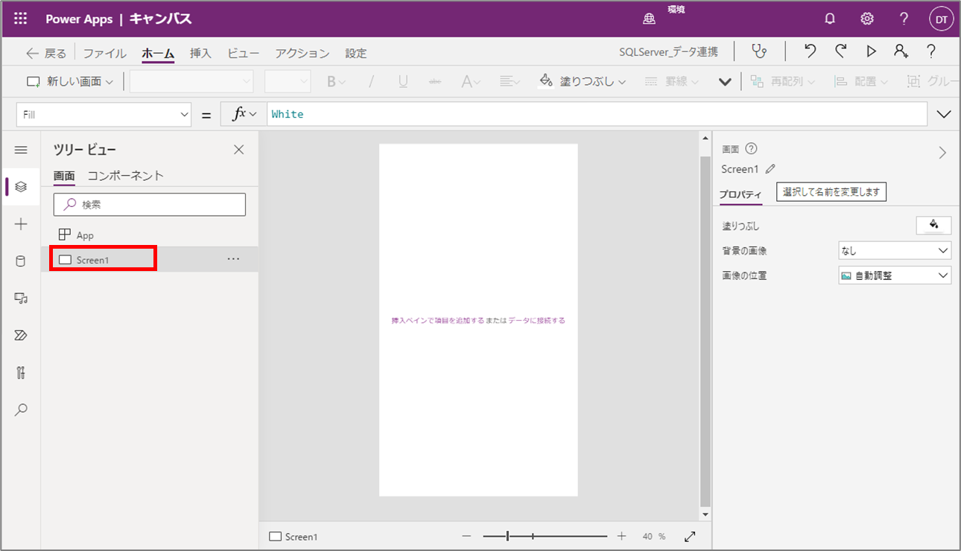The width and height of the screenshot is (961, 551).
Task: Undo the last action
Action: [x=811, y=51]
